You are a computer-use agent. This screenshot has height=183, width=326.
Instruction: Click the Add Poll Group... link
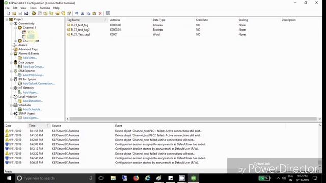(34, 75)
